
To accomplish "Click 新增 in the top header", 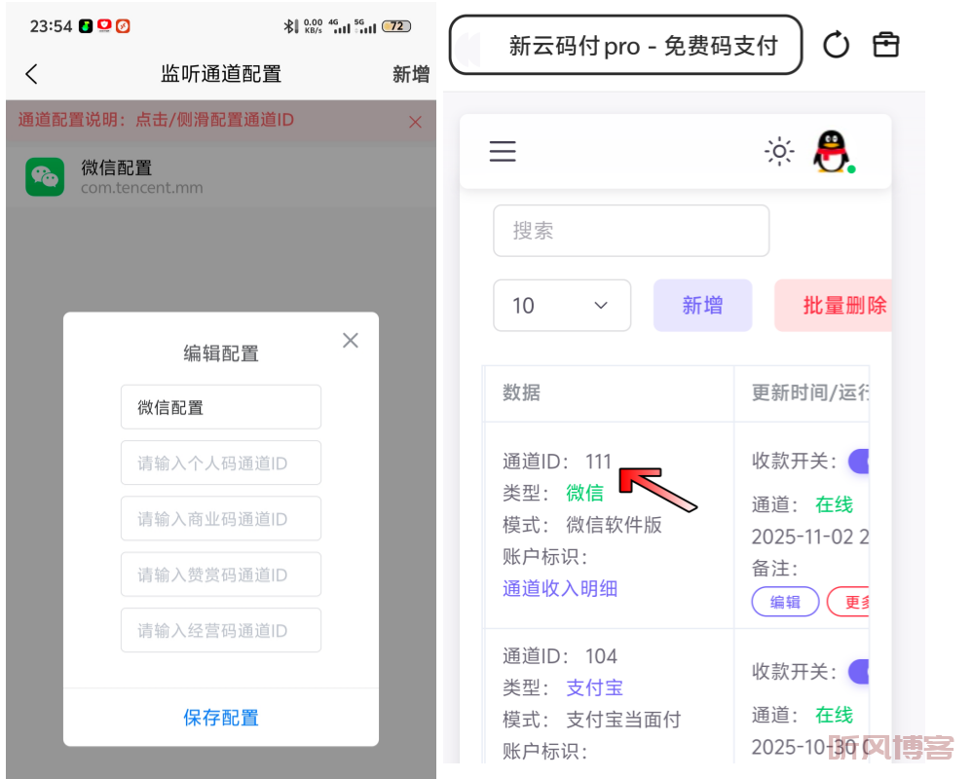I will tap(410, 74).
